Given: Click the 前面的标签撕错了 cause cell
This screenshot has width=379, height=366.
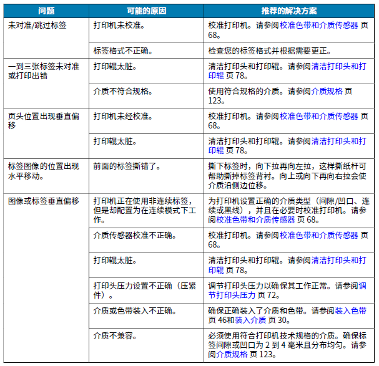Looking at the screenshot, I should tap(146, 176).
